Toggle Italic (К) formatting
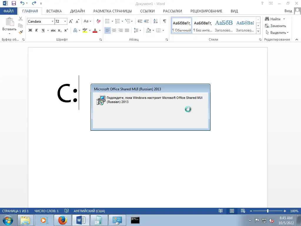The width and height of the screenshot is (301, 226). pos(36,30)
